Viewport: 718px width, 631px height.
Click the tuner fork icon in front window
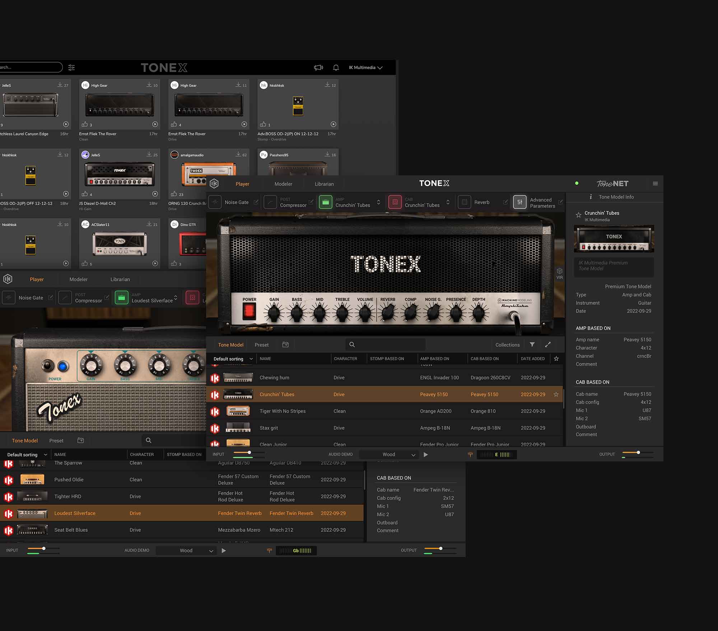click(x=470, y=455)
